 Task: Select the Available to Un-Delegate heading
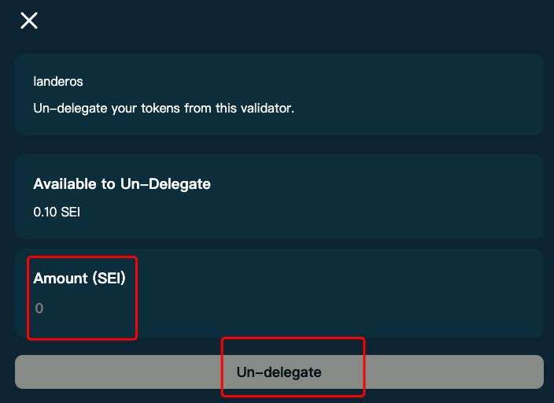(x=122, y=184)
